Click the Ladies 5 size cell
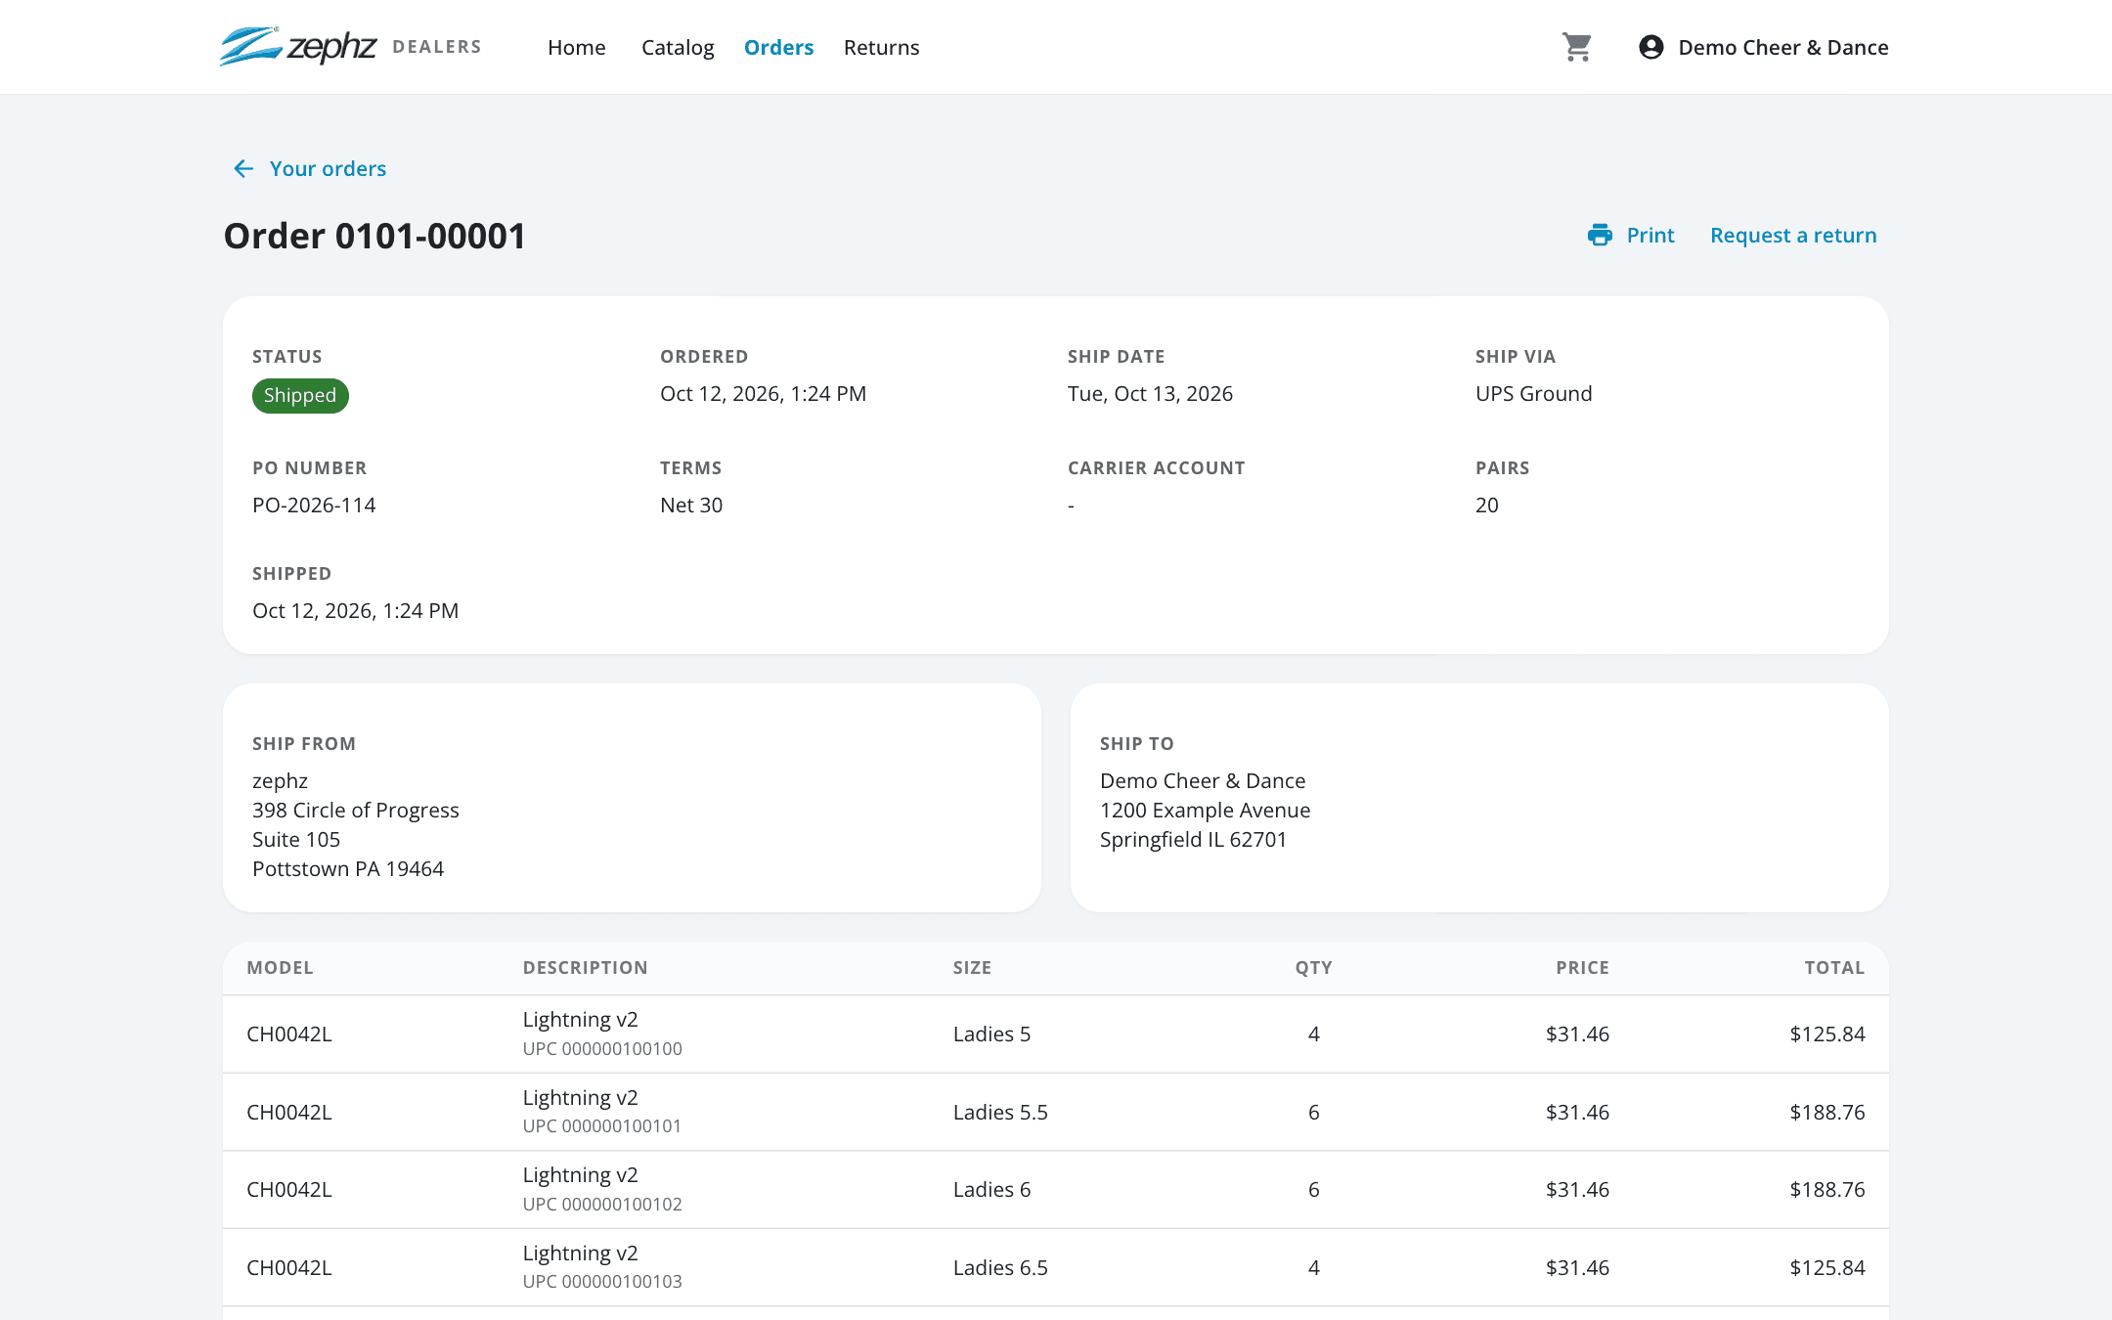Viewport: 2112px width, 1320px height. click(x=991, y=1034)
